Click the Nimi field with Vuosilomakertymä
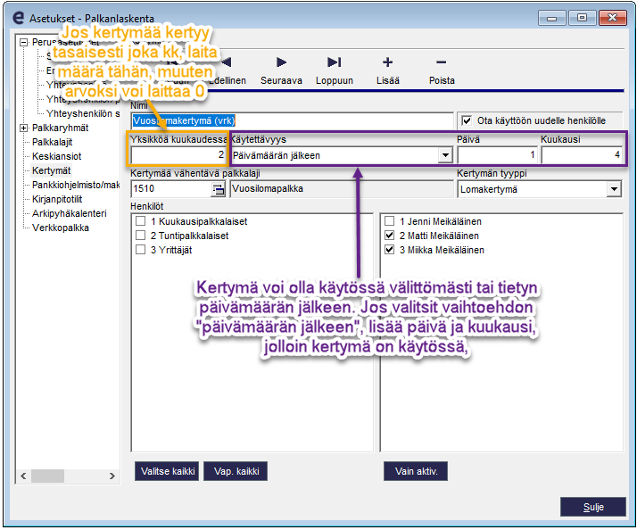The width and height of the screenshot is (637, 530). (x=292, y=120)
